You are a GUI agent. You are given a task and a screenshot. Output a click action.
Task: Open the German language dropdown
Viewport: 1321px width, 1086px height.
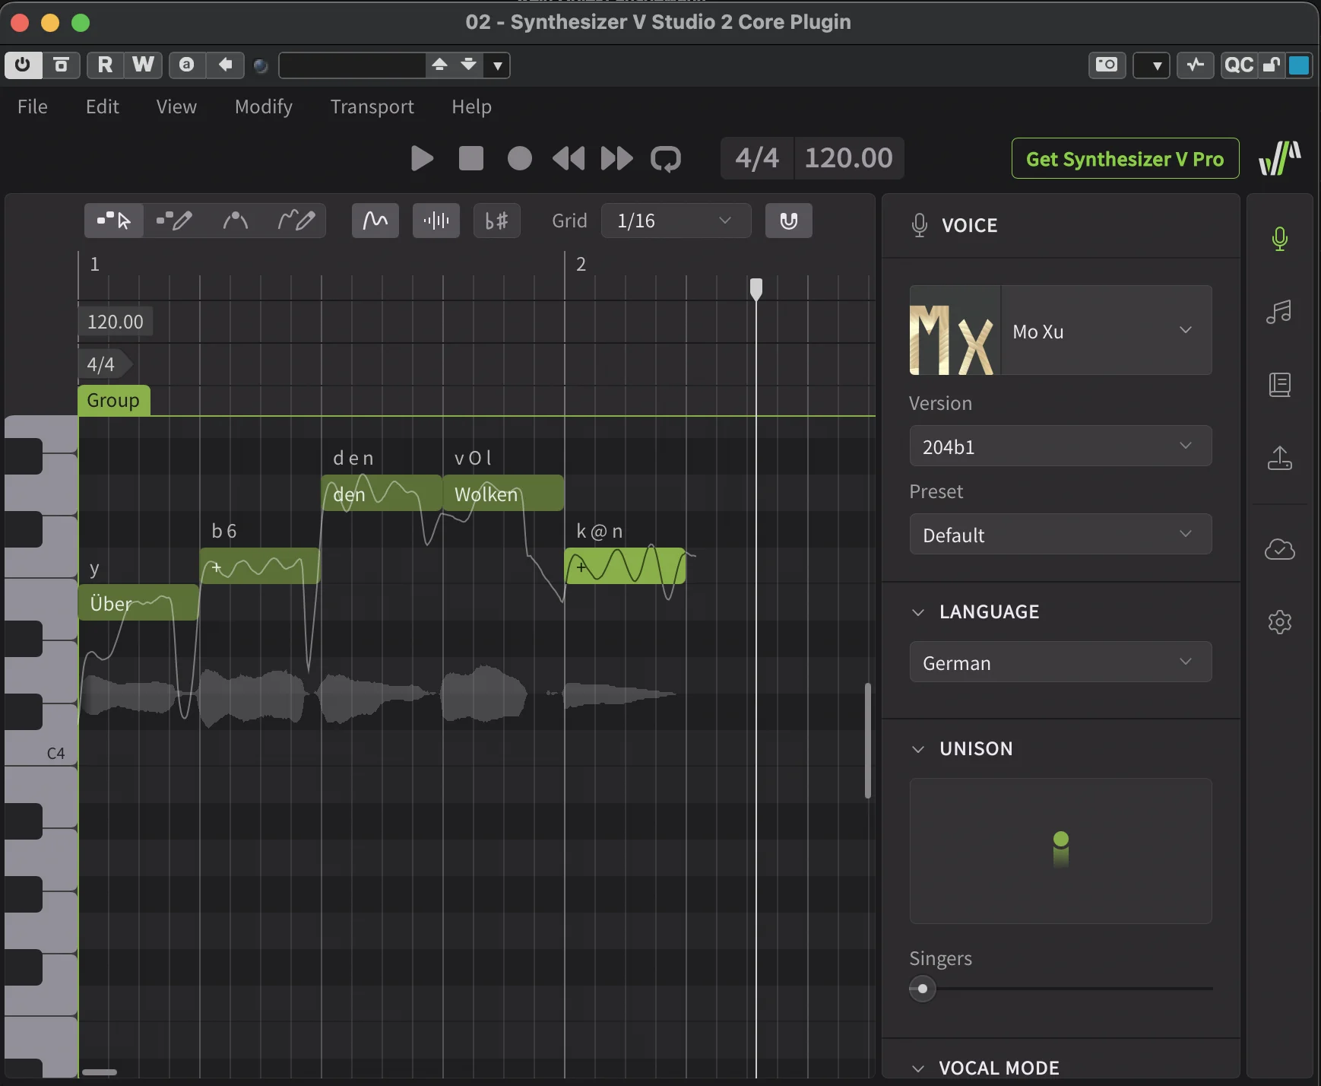click(1060, 662)
